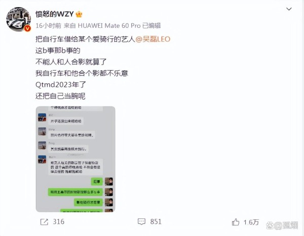Click the 已编辑 edited label
304x236 pixels.
(x=151, y=26)
